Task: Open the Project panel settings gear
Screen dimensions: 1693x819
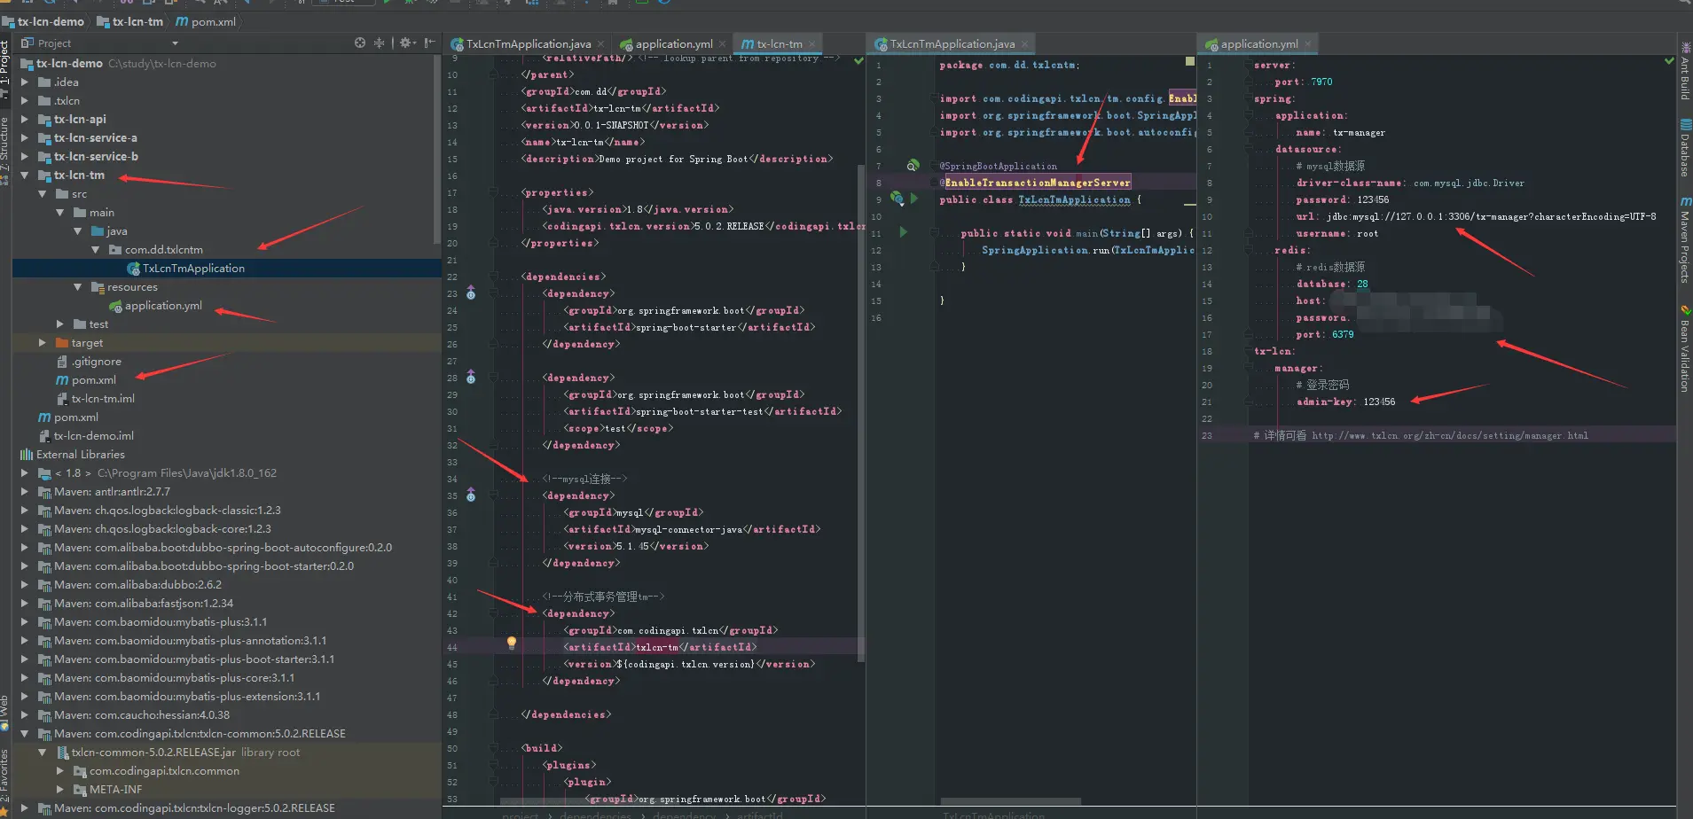Action: click(405, 43)
